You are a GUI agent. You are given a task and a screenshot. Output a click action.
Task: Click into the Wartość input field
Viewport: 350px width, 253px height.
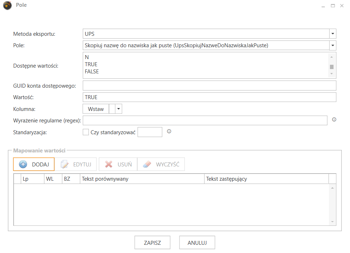coord(209,97)
